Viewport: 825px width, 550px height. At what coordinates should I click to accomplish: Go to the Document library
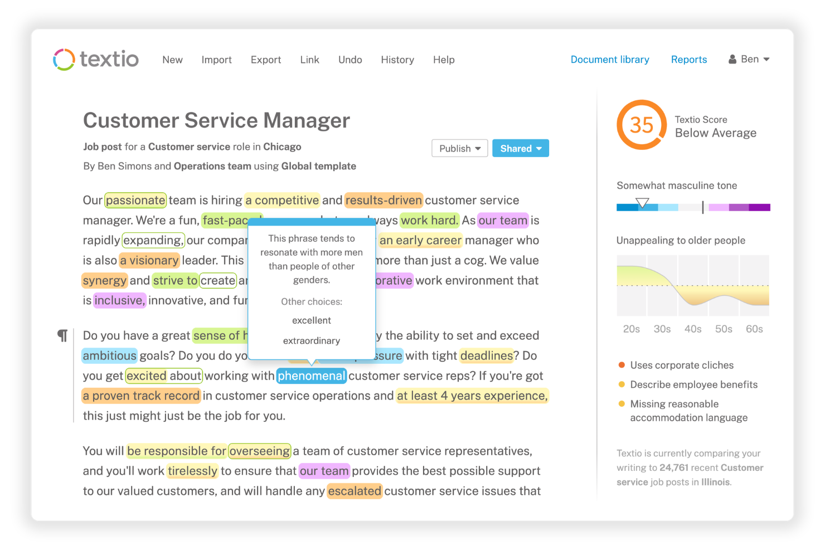pos(610,60)
